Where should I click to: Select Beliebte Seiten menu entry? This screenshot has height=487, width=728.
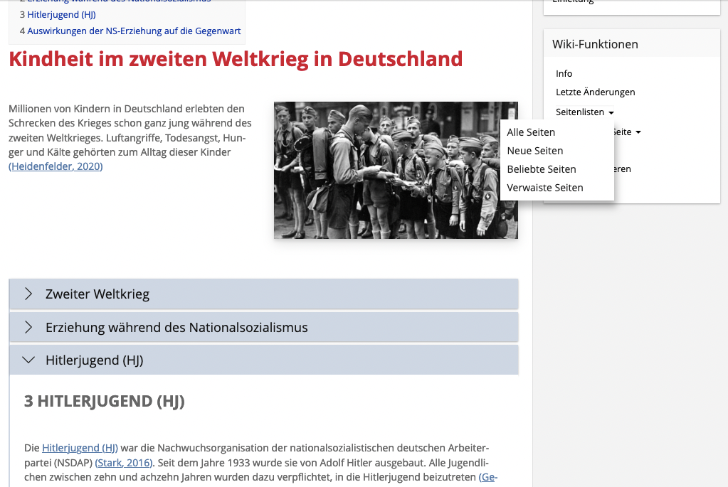pyautogui.click(x=541, y=169)
